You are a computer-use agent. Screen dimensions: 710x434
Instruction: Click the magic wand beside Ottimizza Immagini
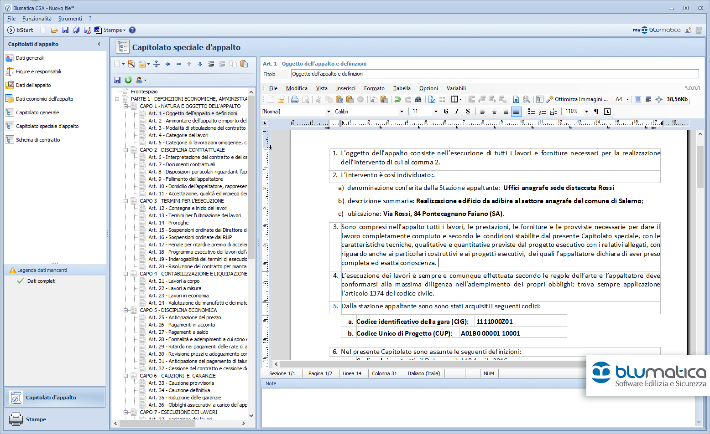pos(550,99)
